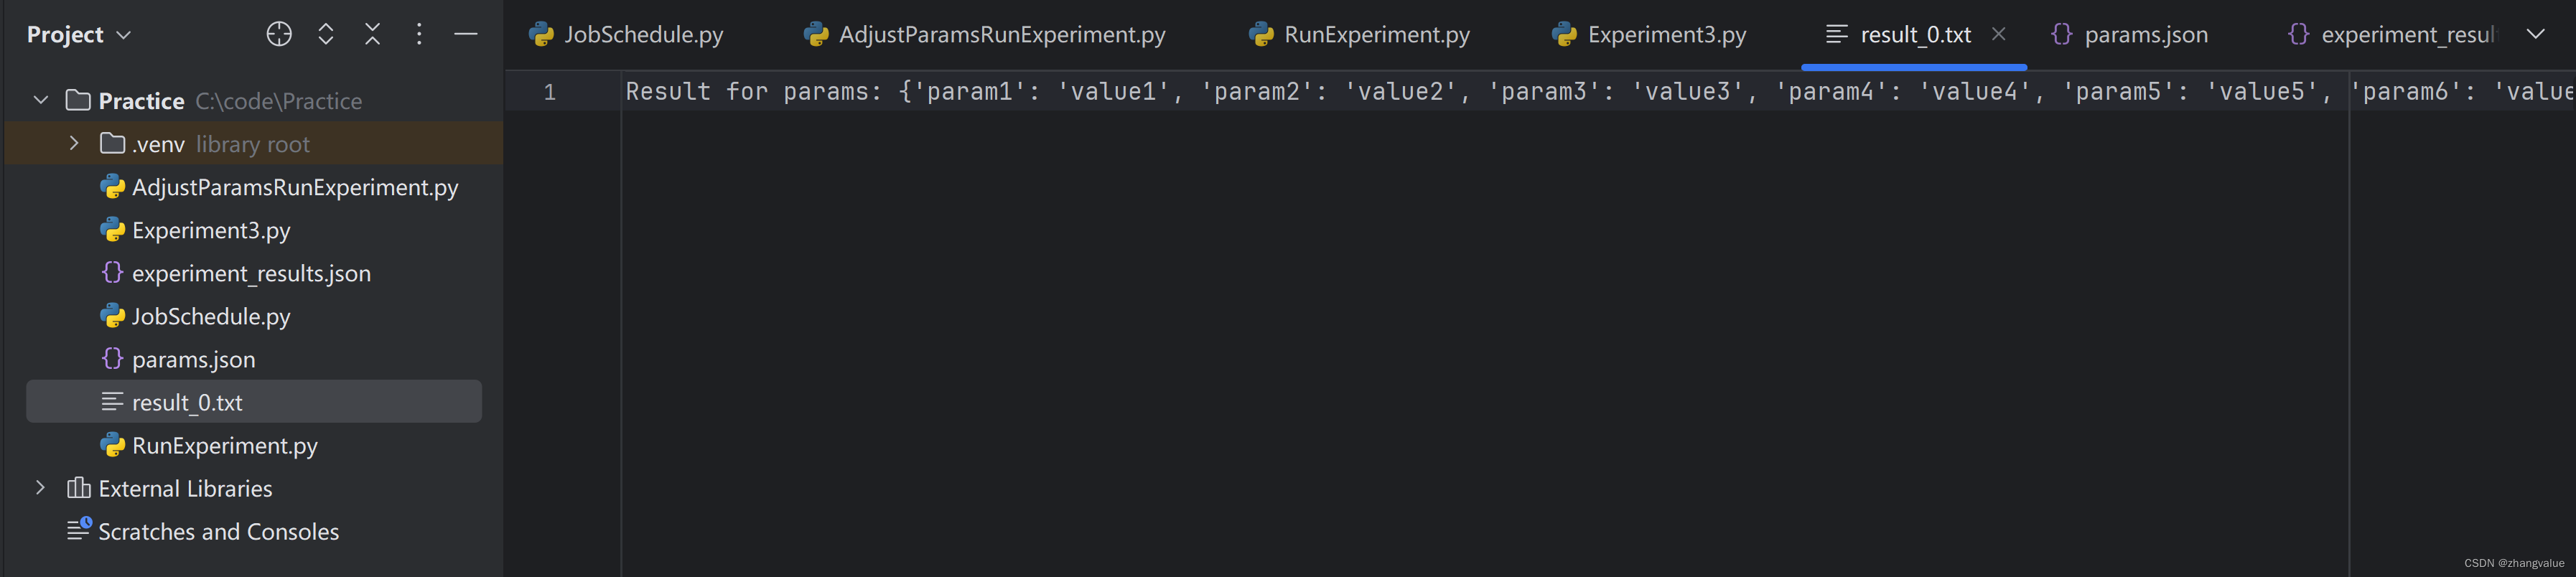Click Python icon on Experiment3.py tab
The height and width of the screenshot is (577, 2576).
pyautogui.click(x=1564, y=34)
